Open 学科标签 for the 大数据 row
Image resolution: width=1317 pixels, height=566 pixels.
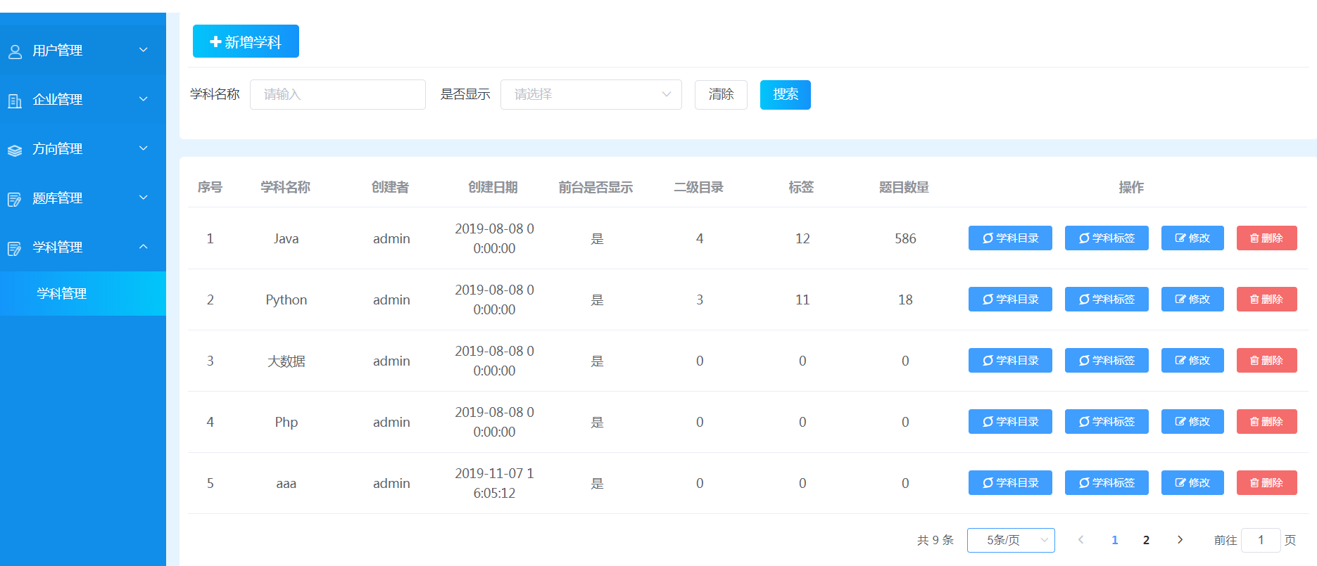click(x=1107, y=361)
